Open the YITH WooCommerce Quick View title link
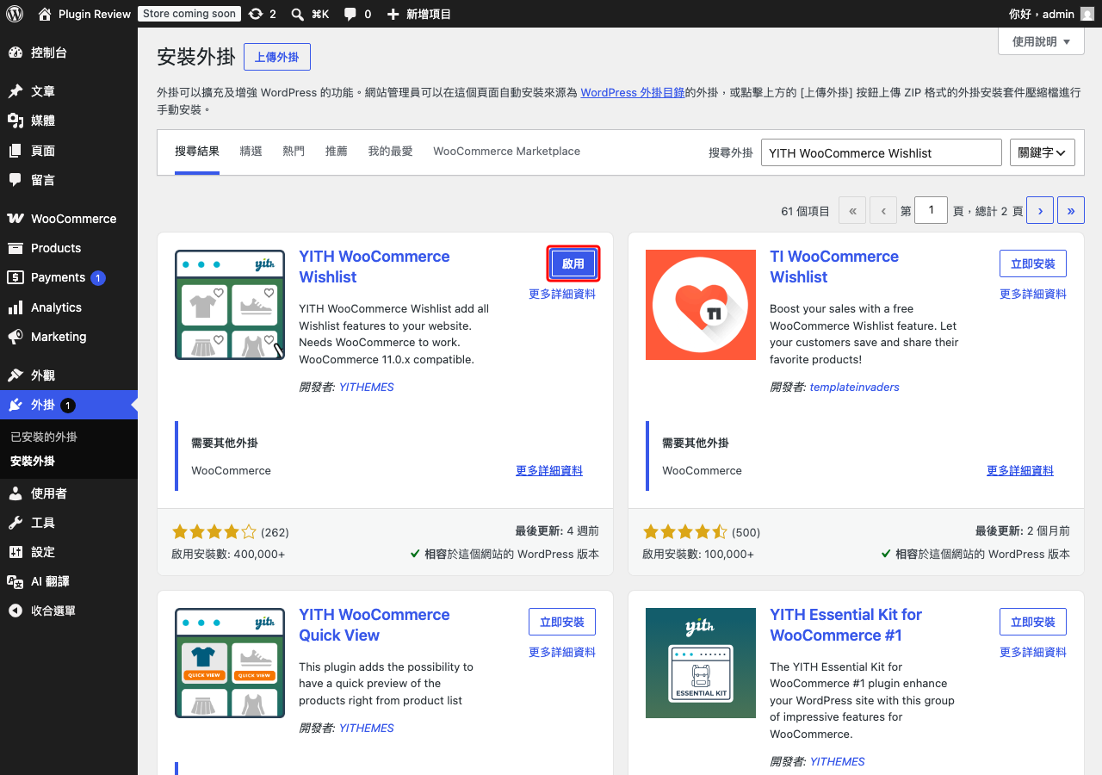The height and width of the screenshot is (775, 1102). click(375, 625)
